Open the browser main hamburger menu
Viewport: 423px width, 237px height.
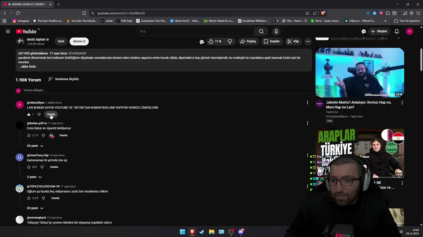(x=418, y=13)
